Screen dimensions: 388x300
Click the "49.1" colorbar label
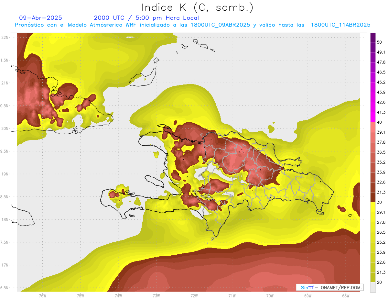click(x=381, y=52)
